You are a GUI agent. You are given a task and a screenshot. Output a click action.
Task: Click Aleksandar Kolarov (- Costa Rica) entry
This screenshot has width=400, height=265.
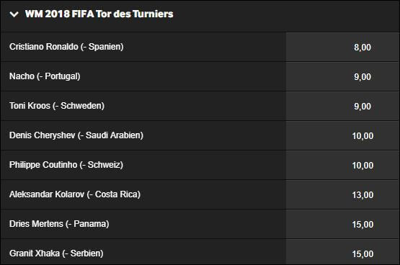[75, 194]
